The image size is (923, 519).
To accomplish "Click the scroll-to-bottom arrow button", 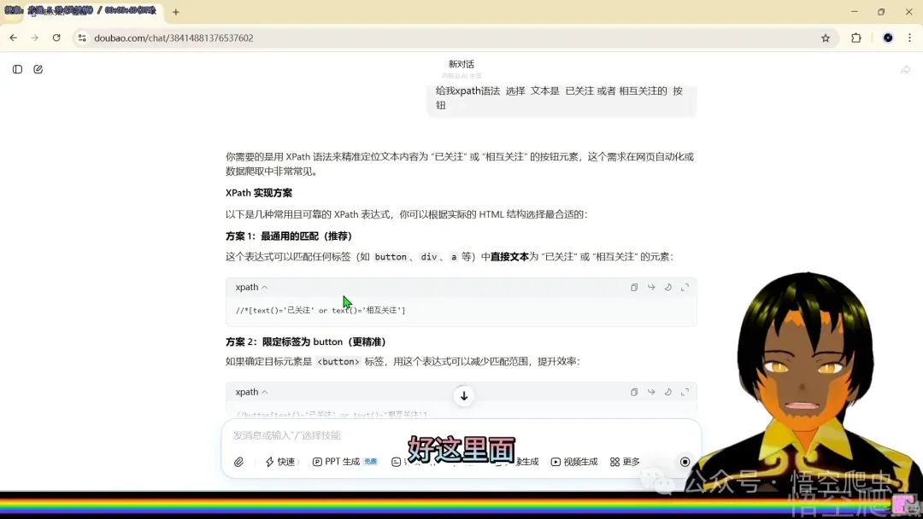I will pos(463,396).
